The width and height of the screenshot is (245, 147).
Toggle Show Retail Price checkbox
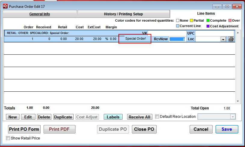pos(8,138)
